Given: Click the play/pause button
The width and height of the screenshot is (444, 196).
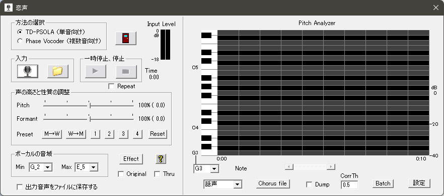Looking at the screenshot, I should pyautogui.click(x=96, y=71).
